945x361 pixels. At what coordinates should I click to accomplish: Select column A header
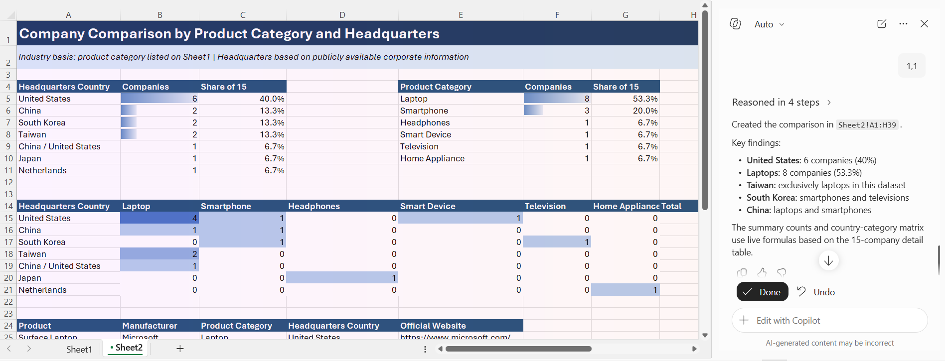[68, 15]
